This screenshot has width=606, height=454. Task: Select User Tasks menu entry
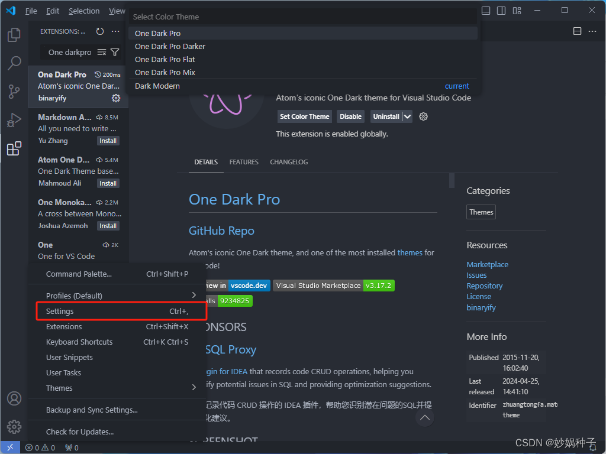(117, 372)
